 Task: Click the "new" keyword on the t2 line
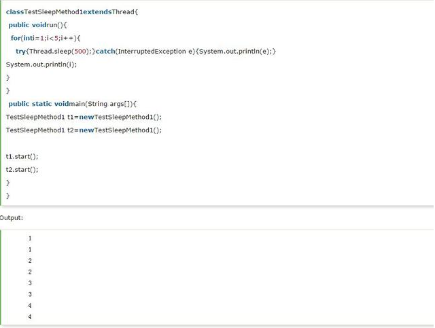[86, 130]
